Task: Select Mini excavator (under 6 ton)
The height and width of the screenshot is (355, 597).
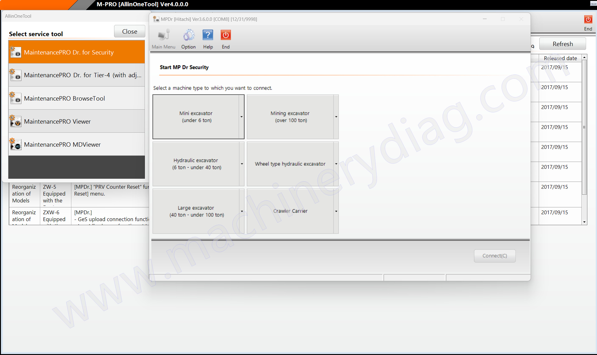Action: pos(196,117)
